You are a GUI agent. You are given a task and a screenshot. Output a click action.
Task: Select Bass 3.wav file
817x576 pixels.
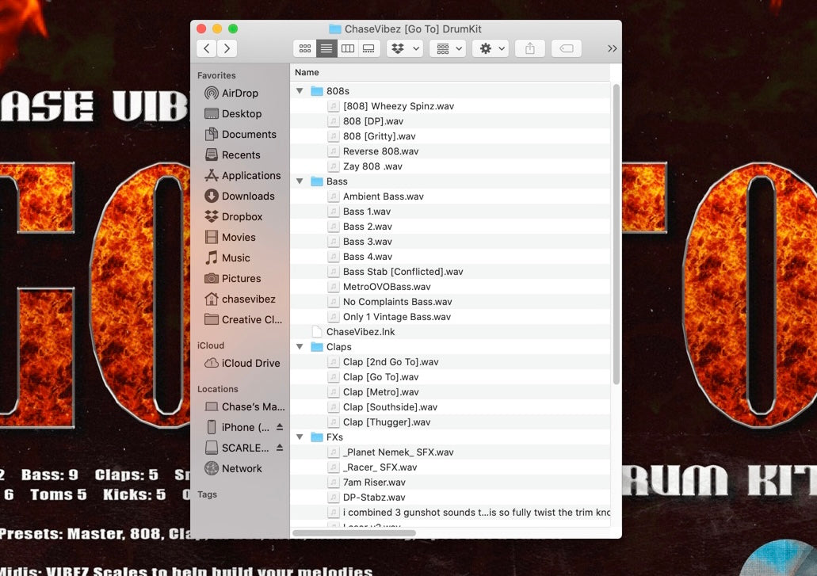click(x=450, y=242)
